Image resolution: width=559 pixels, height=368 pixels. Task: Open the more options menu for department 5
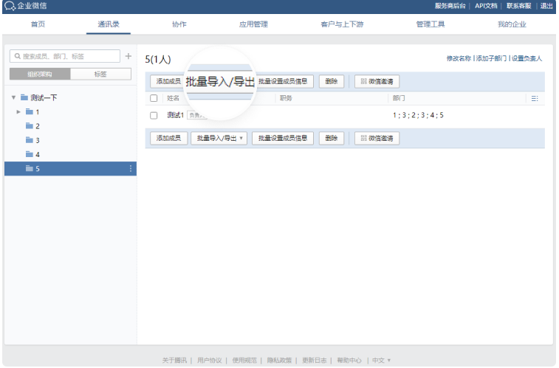pos(131,169)
